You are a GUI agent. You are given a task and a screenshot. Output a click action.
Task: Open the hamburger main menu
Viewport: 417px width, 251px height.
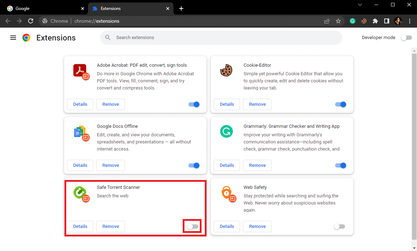click(x=13, y=38)
